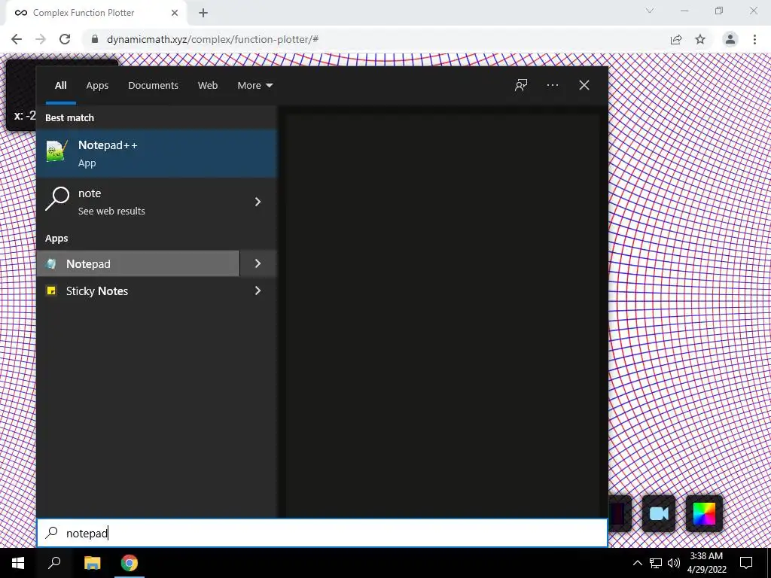This screenshot has width=771, height=578.
Task: Click the video camera record button on plotter
Action: tap(659, 513)
